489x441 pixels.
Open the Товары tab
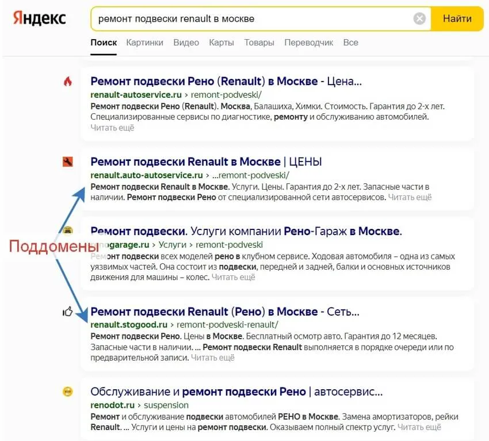pos(259,42)
